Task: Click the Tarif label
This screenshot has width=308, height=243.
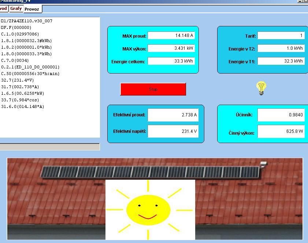Action: click(x=251, y=36)
